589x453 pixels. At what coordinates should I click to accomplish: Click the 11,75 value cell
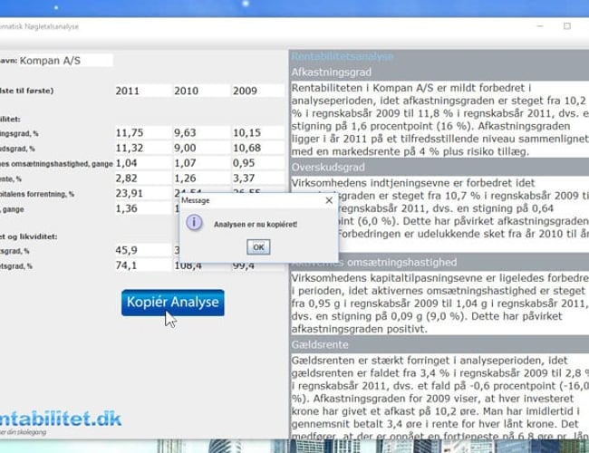point(142,133)
